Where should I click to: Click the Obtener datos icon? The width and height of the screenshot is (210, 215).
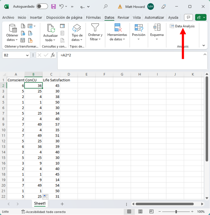tap(12, 28)
